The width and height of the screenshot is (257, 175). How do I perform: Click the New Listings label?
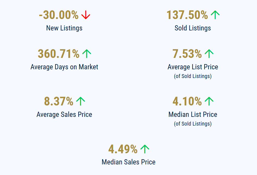pyautogui.click(x=64, y=28)
